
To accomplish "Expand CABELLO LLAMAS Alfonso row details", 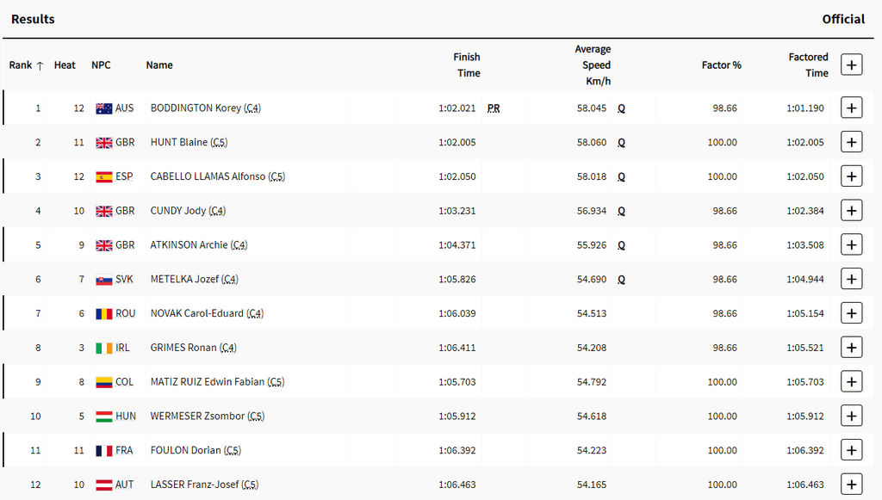I will pyautogui.click(x=851, y=176).
